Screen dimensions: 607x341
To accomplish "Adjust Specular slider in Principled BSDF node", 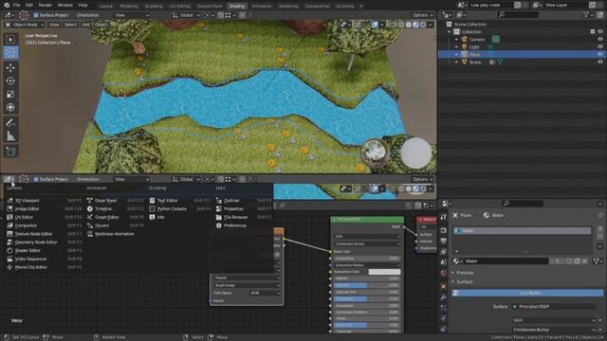I will tap(366, 285).
